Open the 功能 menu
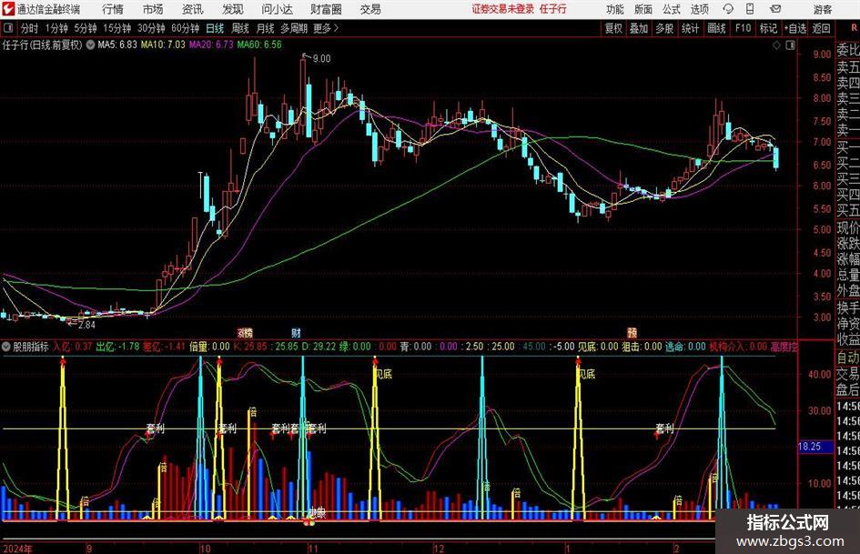 tap(615, 9)
